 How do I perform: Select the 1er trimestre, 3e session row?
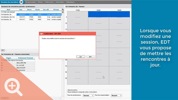click(x=31, y=19)
